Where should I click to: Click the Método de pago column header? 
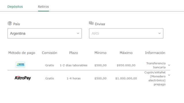coord(22,53)
